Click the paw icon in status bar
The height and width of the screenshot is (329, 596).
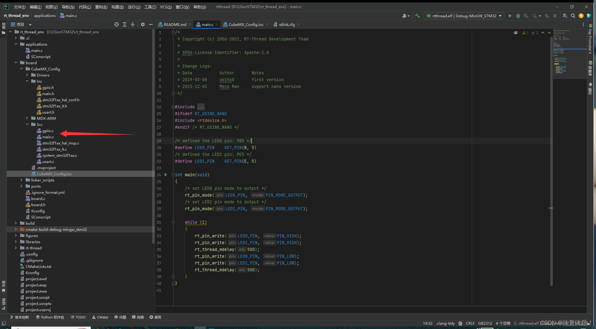460,323
